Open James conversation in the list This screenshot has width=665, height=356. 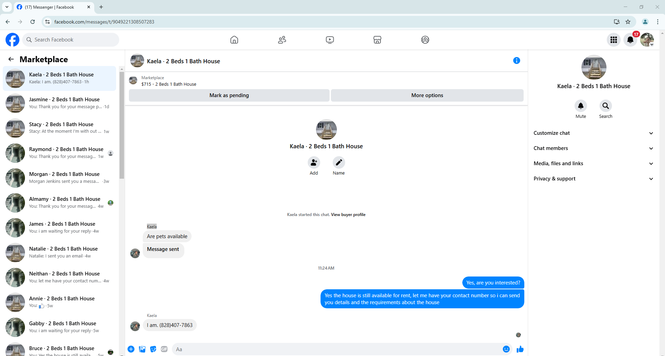(x=60, y=228)
